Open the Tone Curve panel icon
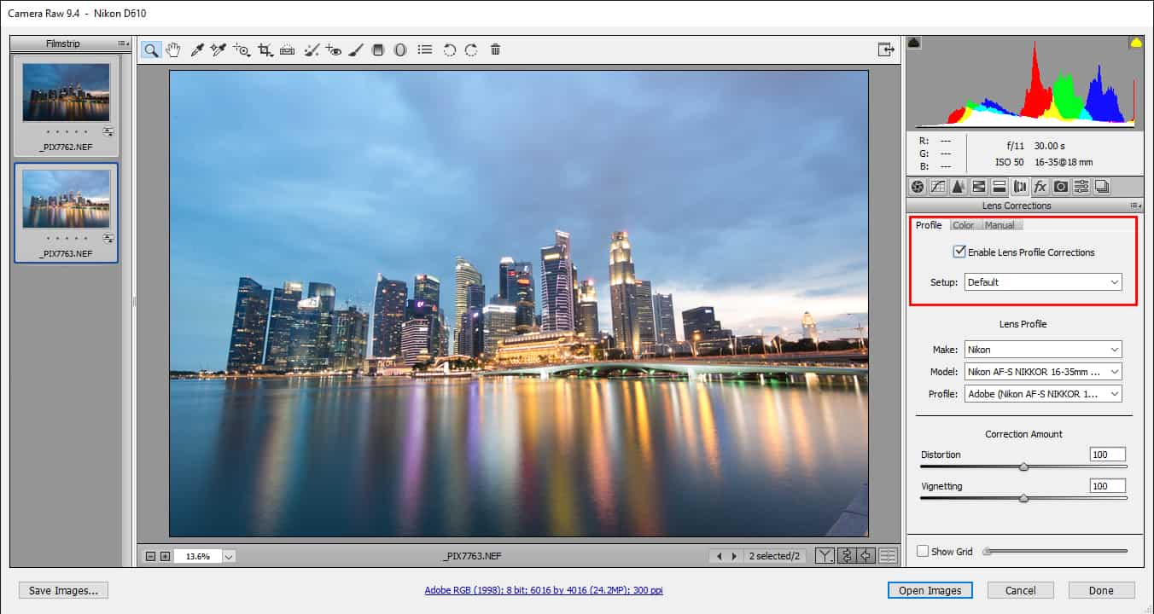 [937, 187]
